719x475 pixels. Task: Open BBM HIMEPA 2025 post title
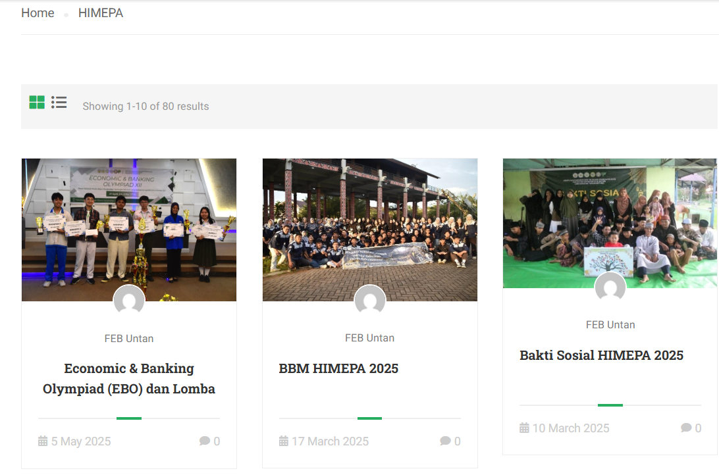[x=338, y=368]
